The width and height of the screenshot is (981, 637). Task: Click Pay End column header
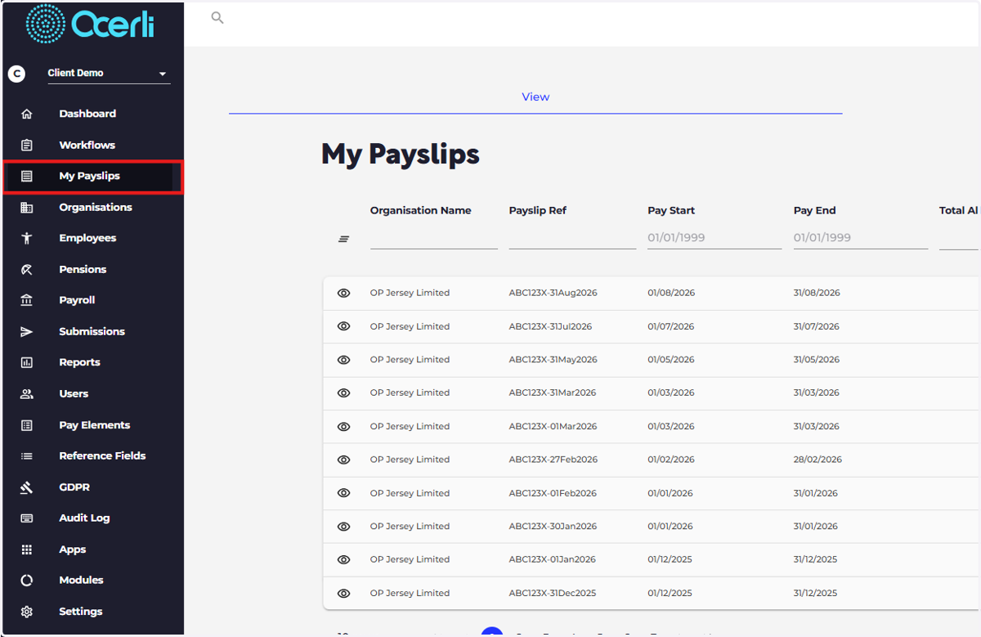814,210
